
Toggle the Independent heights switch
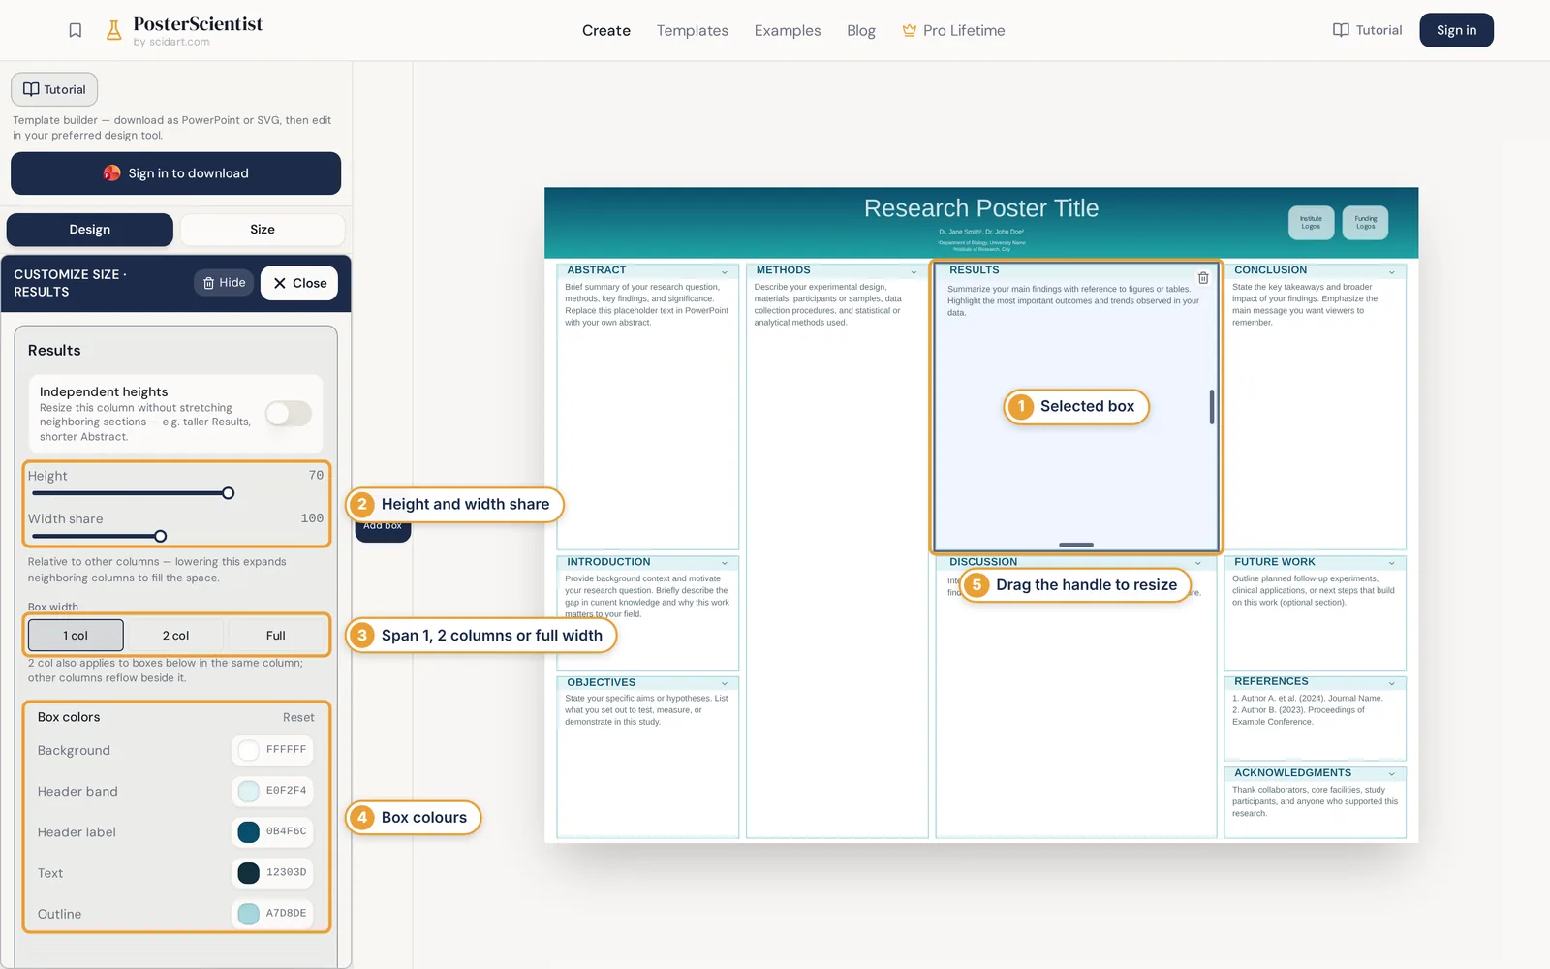pyautogui.click(x=289, y=414)
